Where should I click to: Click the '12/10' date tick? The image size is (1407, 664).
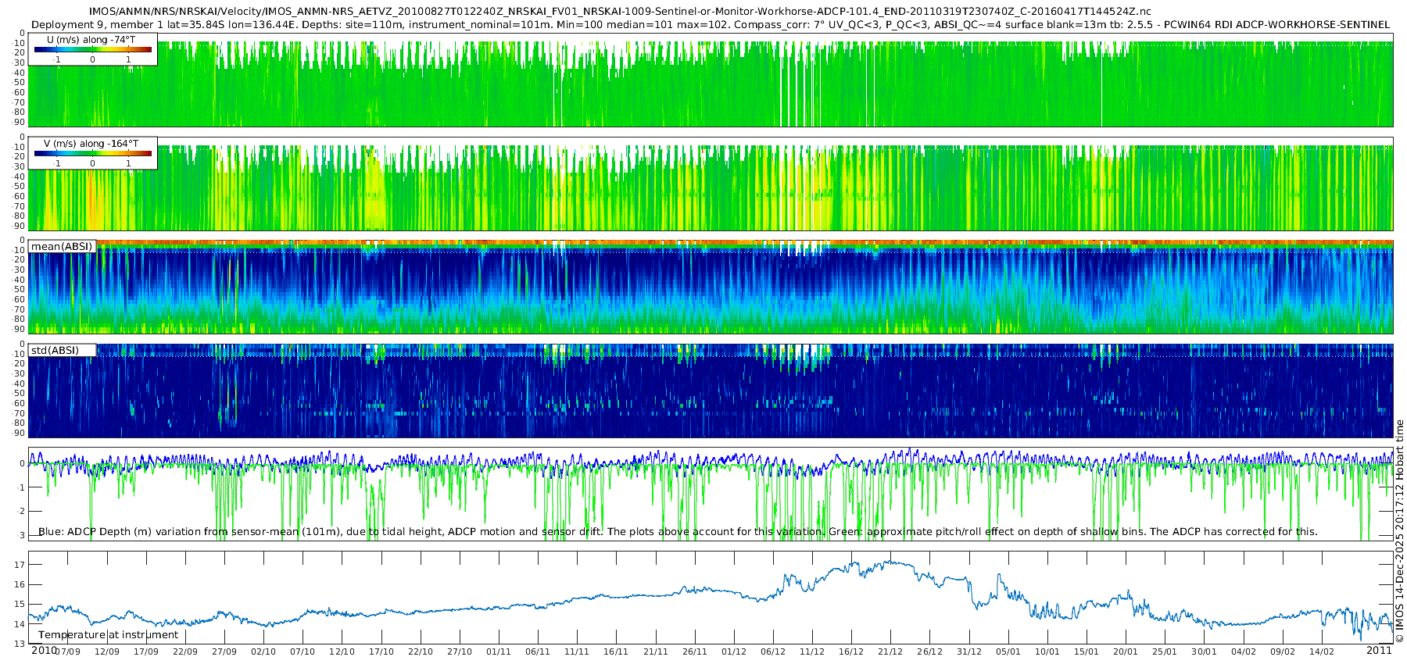[x=342, y=652]
